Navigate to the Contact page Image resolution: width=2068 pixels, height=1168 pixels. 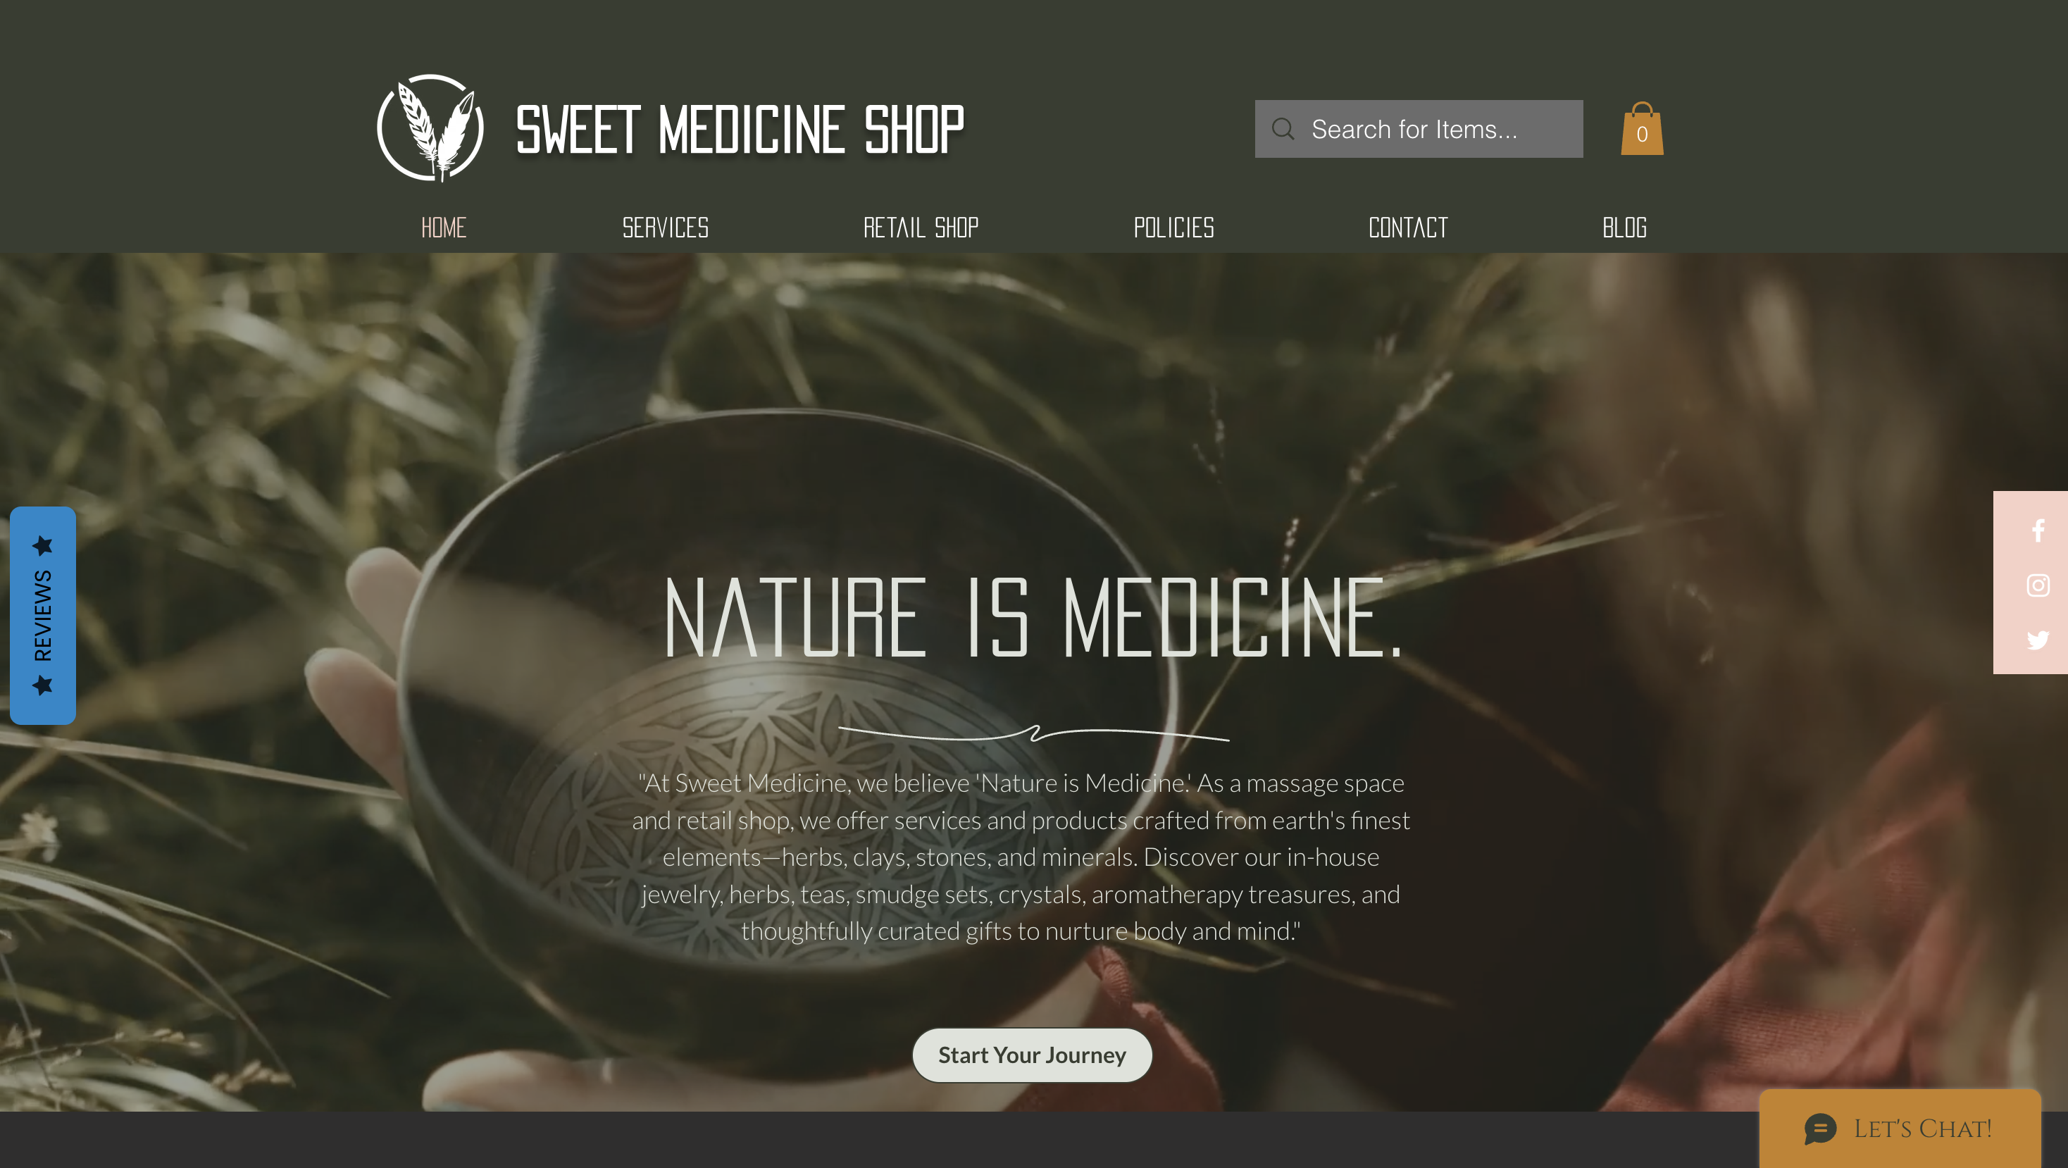tap(1408, 228)
